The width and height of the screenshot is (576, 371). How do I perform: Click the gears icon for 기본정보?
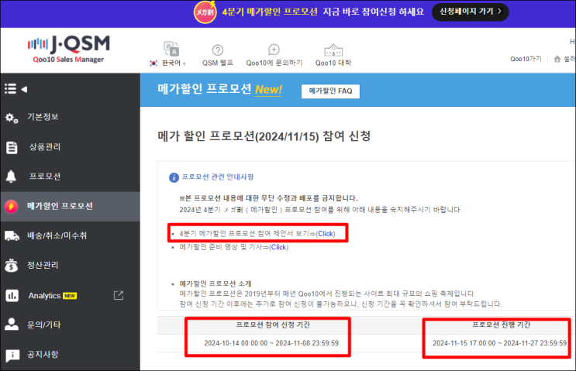click(x=12, y=119)
